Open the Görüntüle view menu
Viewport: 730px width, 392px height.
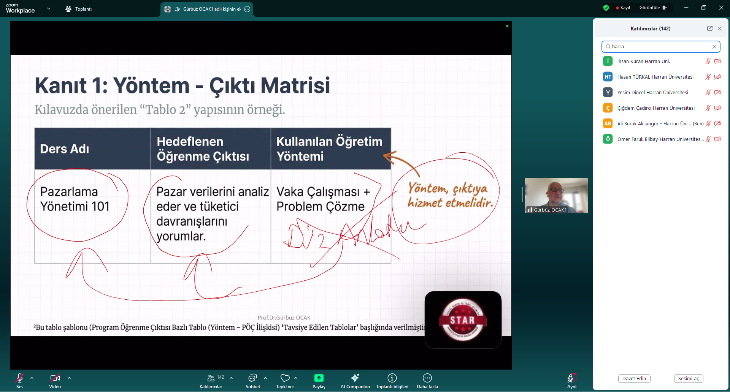[x=653, y=8]
